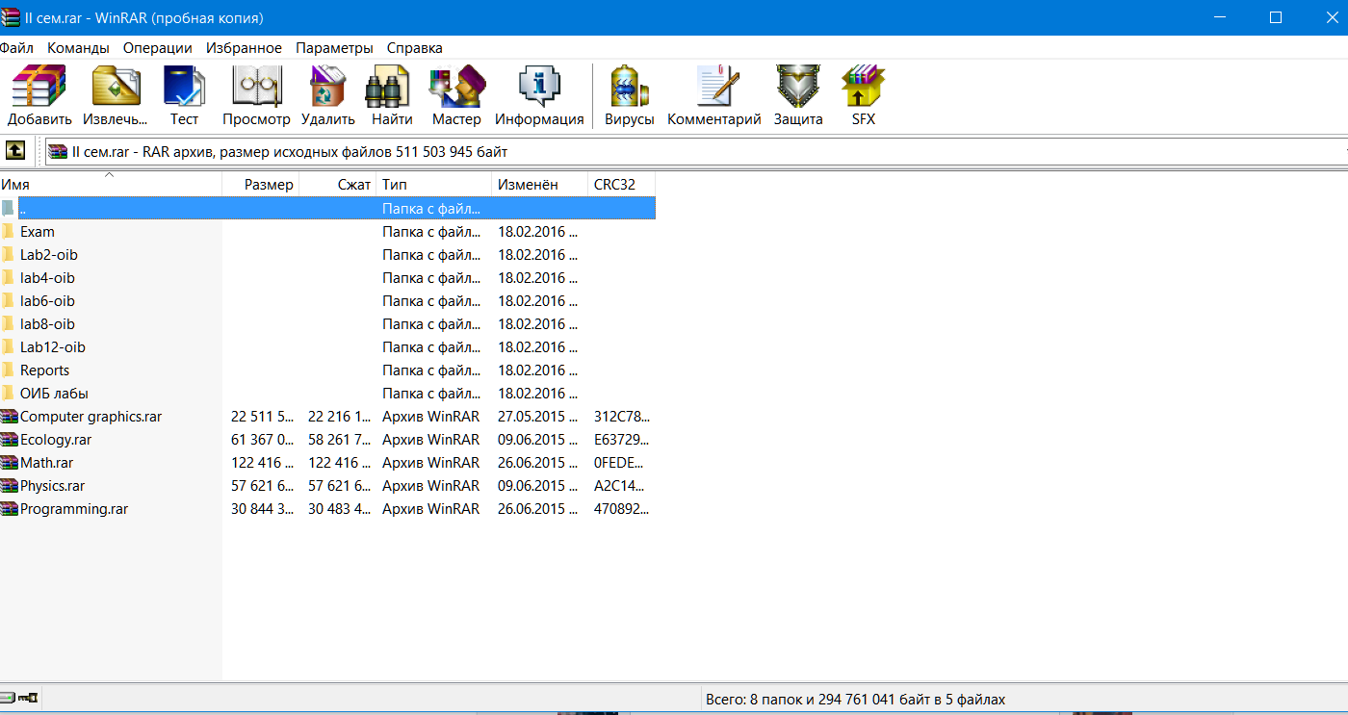Select the Reports folder icon
Screen dimensions: 1348x715
tap(9, 370)
